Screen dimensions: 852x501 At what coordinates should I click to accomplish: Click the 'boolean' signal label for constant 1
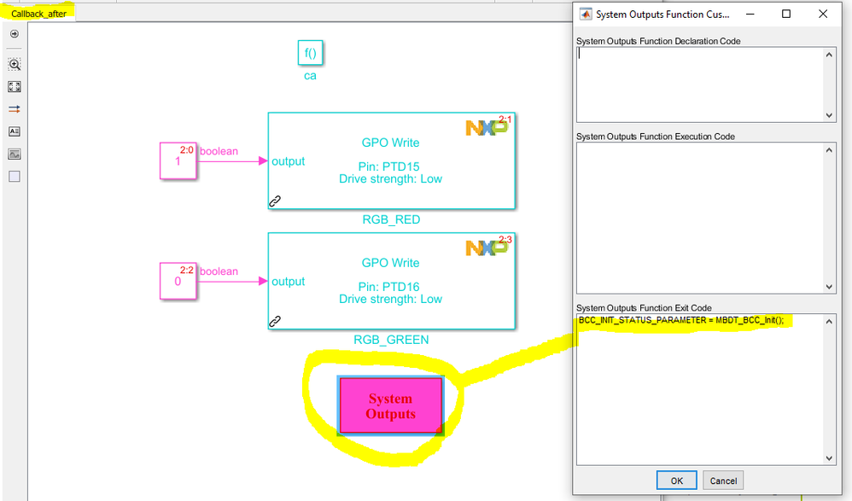pos(219,151)
